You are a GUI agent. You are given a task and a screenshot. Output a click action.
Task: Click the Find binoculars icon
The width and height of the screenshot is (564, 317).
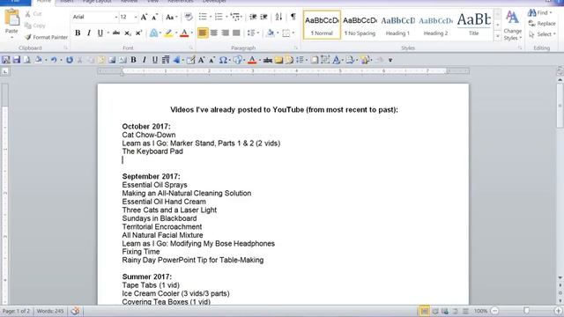click(532, 13)
